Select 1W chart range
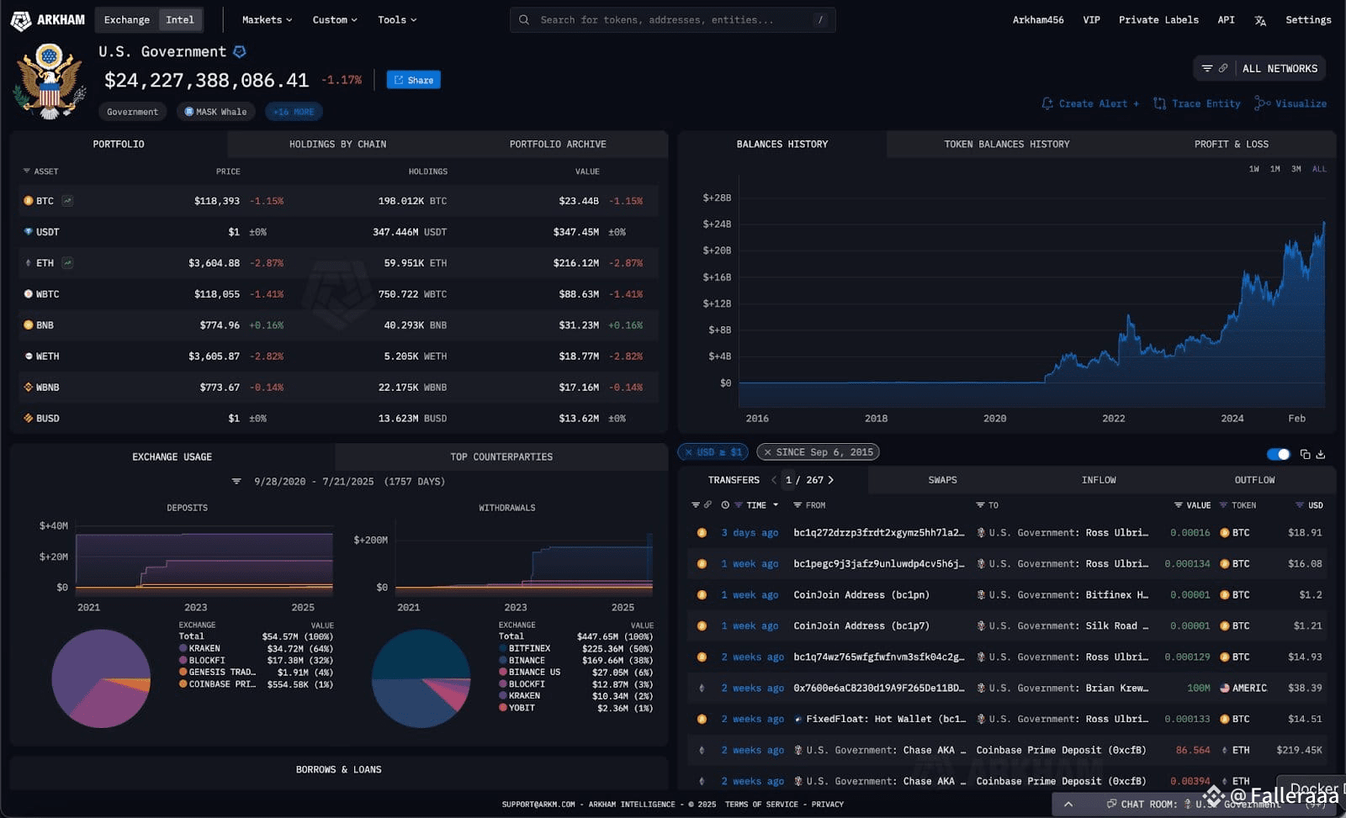This screenshot has width=1346, height=818. click(x=1254, y=169)
